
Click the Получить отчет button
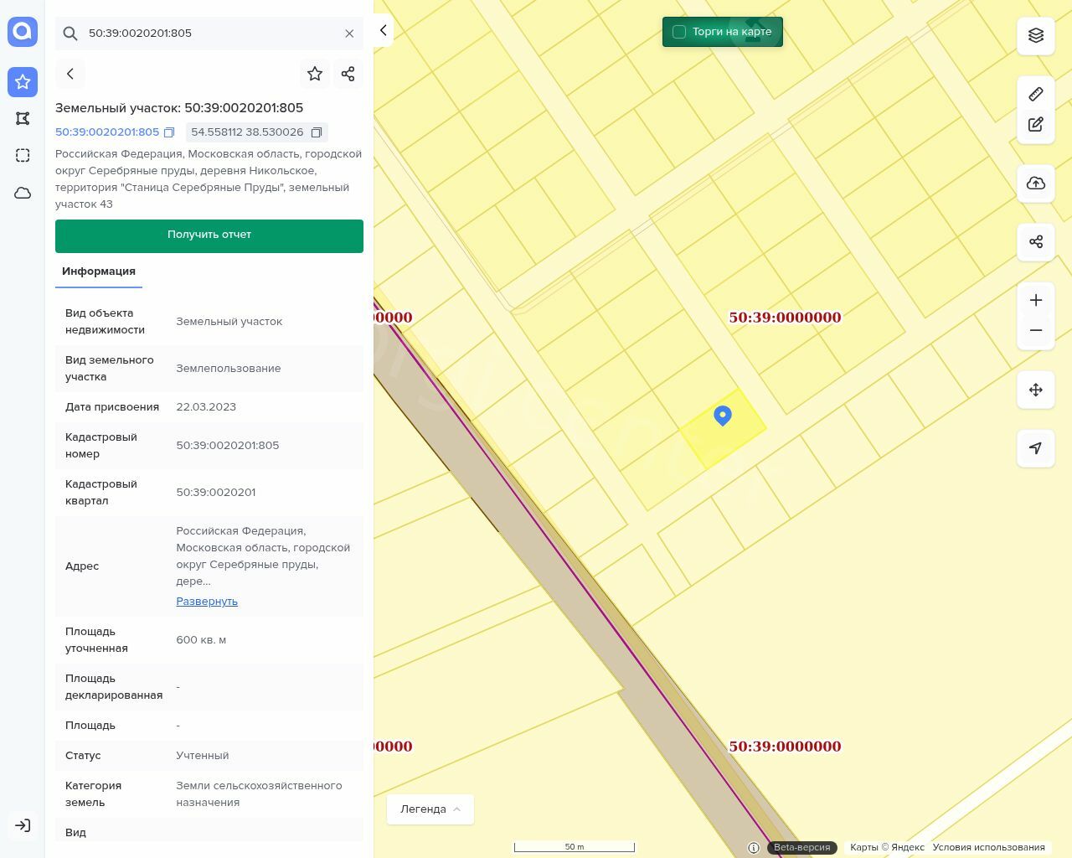[x=209, y=235]
